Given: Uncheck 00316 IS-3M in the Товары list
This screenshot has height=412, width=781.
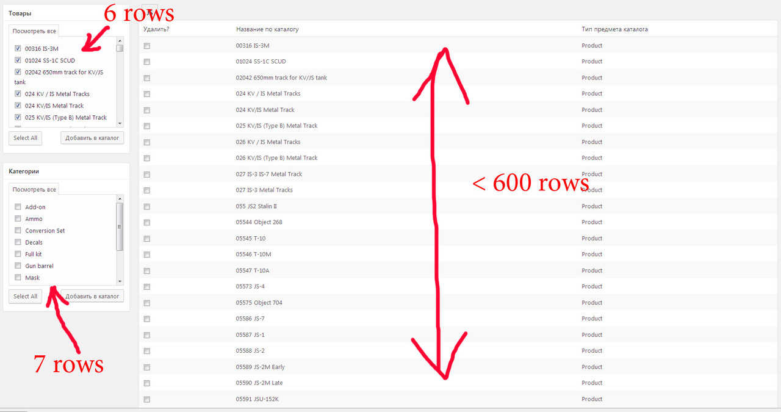Looking at the screenshot, I should coord(18,48).
